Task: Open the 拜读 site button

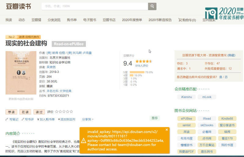Action: 186,132
